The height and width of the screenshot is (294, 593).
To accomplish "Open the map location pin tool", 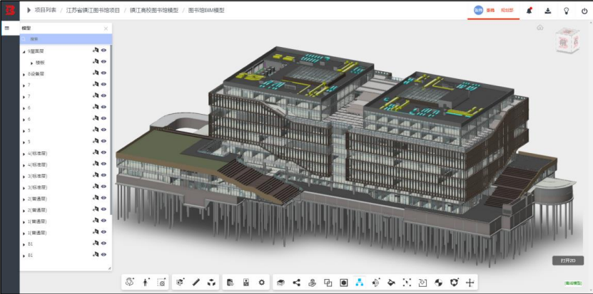I will pyautogui.click(x=312, y=283).
